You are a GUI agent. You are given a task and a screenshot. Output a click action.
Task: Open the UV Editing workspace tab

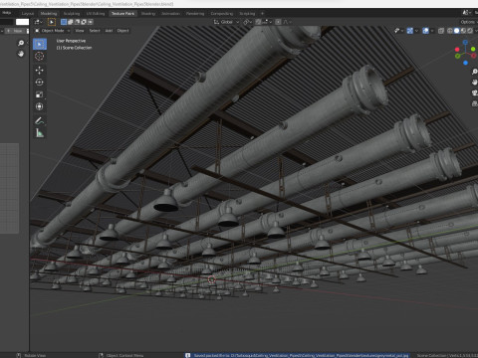[x=96, y=14]
